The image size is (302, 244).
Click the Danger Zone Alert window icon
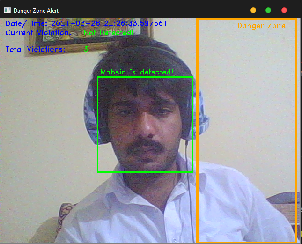coord(7,10)
